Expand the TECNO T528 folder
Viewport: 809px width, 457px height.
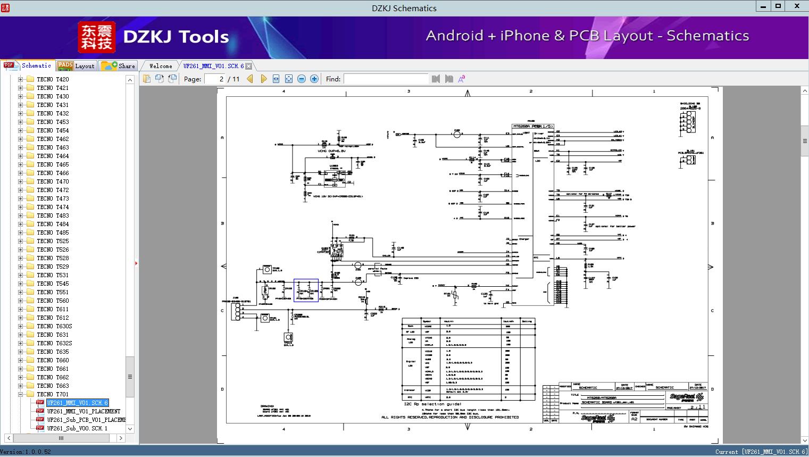[20, 258]
